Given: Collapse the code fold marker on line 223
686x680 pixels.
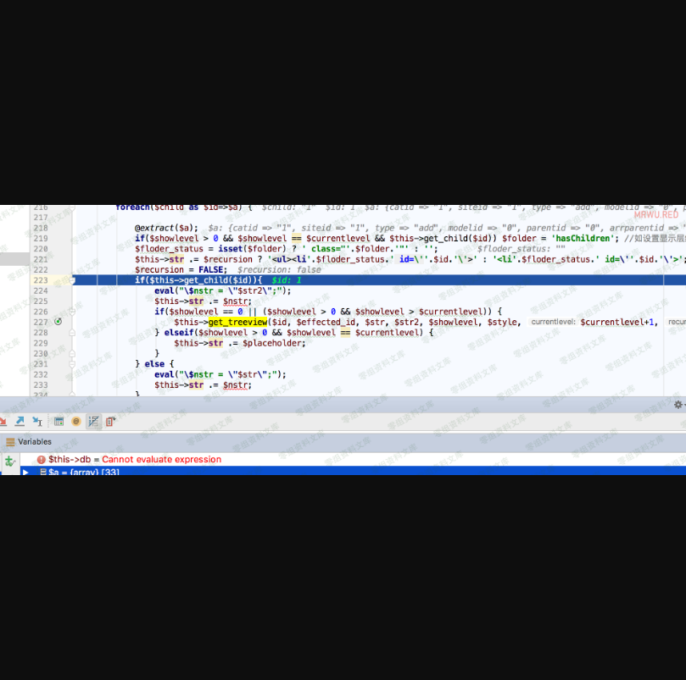Looking at the screenshot, I should pos(73,280).
